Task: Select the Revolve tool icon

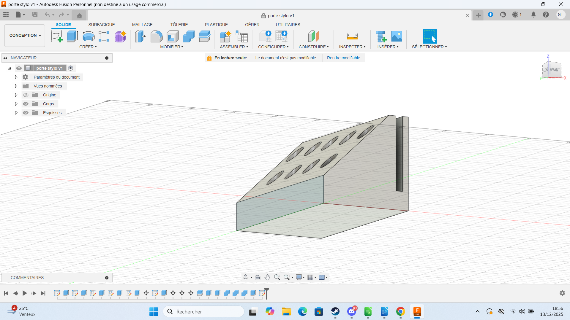Action: pos(88,36)
